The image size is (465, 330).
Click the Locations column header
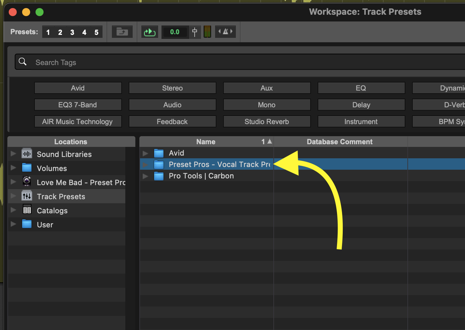(71, 142)
